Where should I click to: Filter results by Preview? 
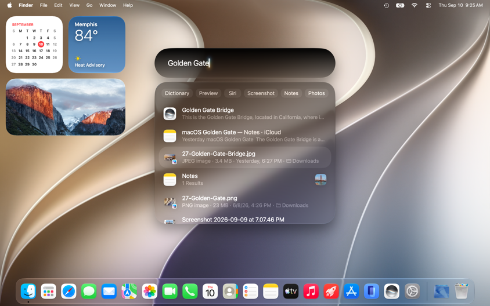coord(208,93)
